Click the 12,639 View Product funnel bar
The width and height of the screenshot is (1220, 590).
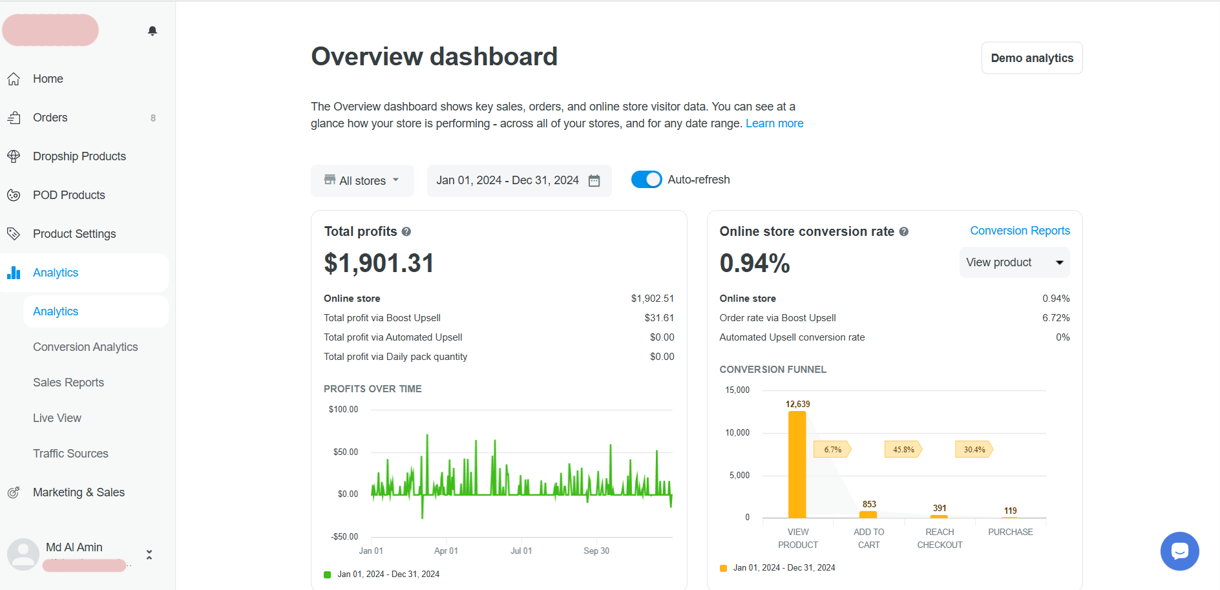797,464
